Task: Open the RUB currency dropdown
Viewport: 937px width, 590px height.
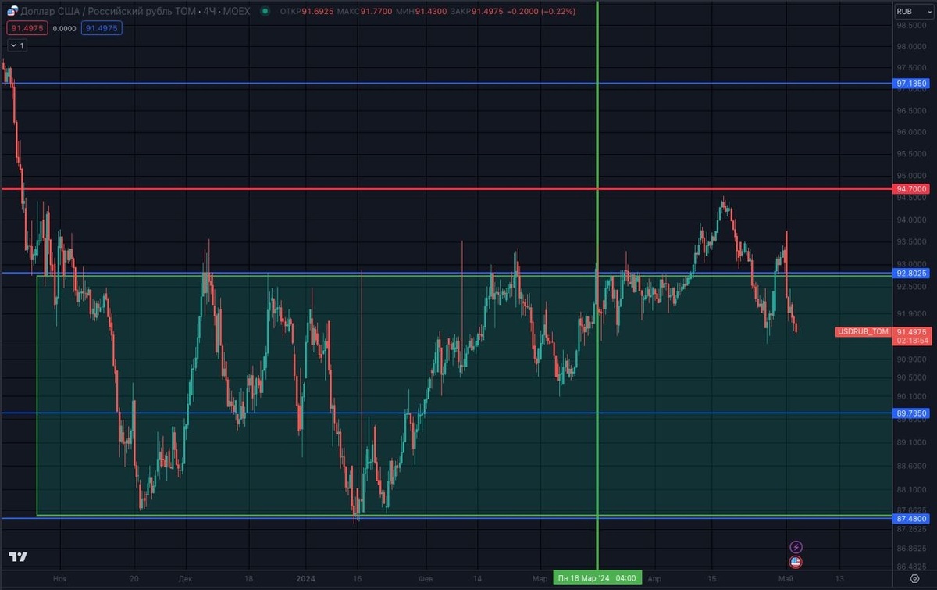Action: pos(913,11)
